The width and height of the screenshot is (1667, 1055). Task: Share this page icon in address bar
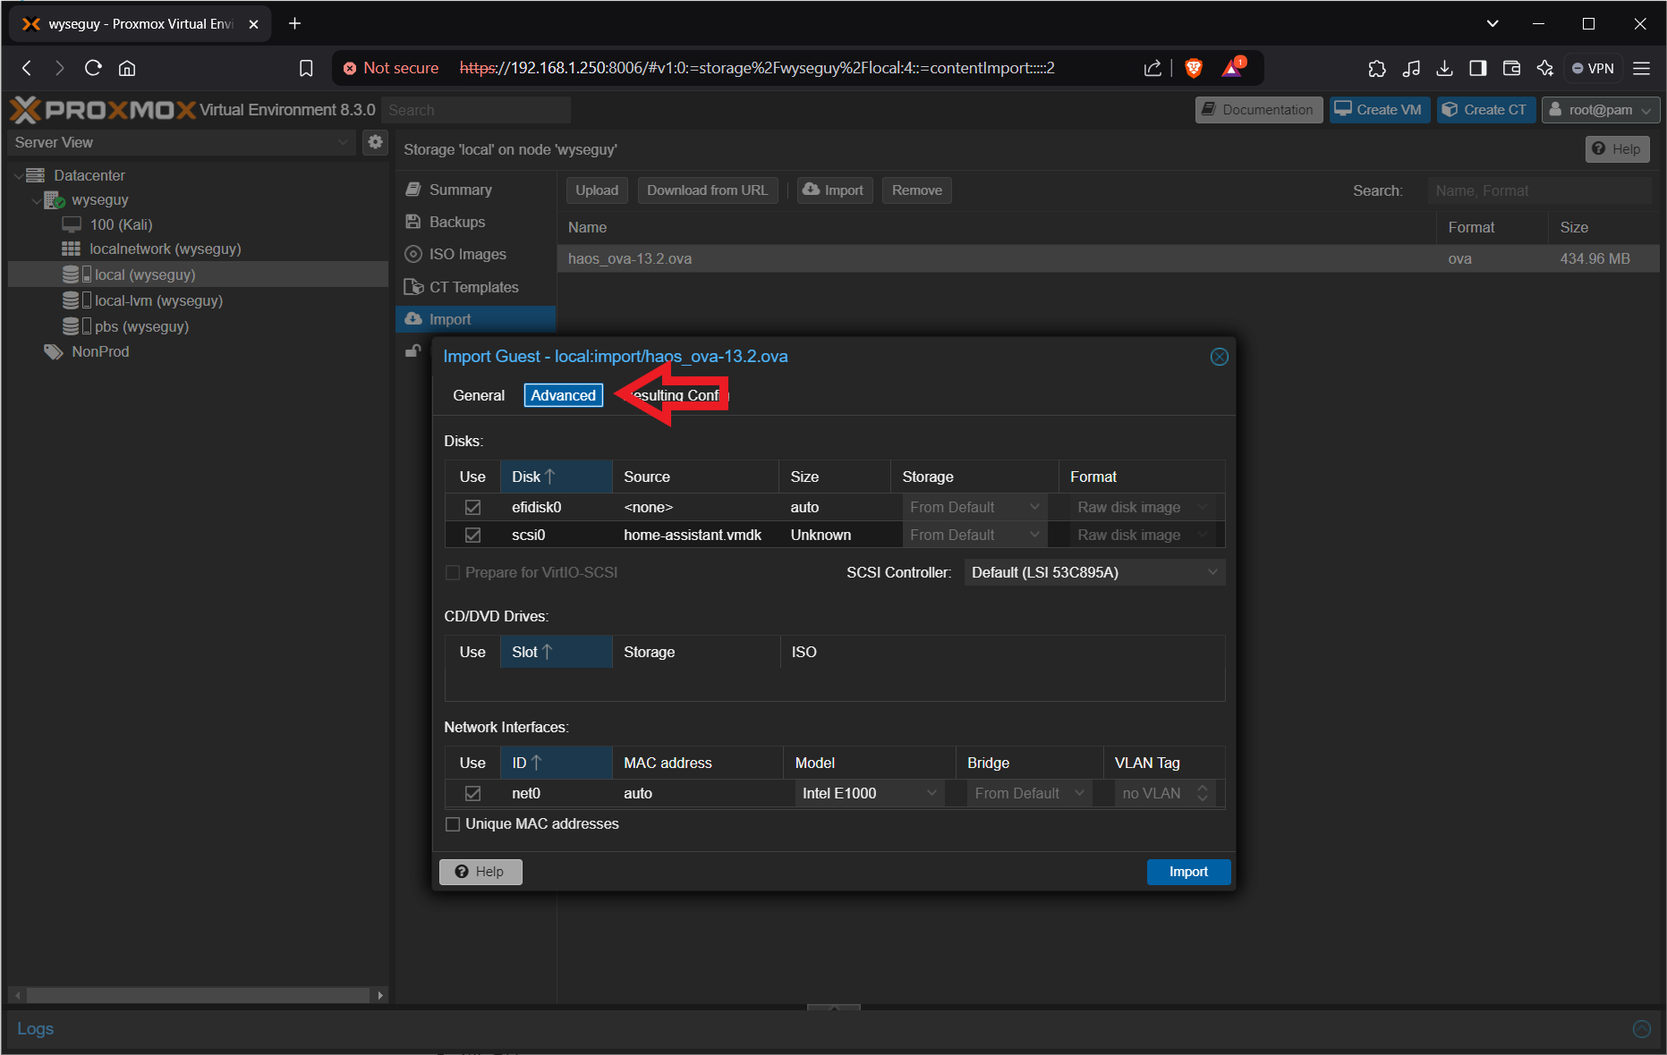1152,68
